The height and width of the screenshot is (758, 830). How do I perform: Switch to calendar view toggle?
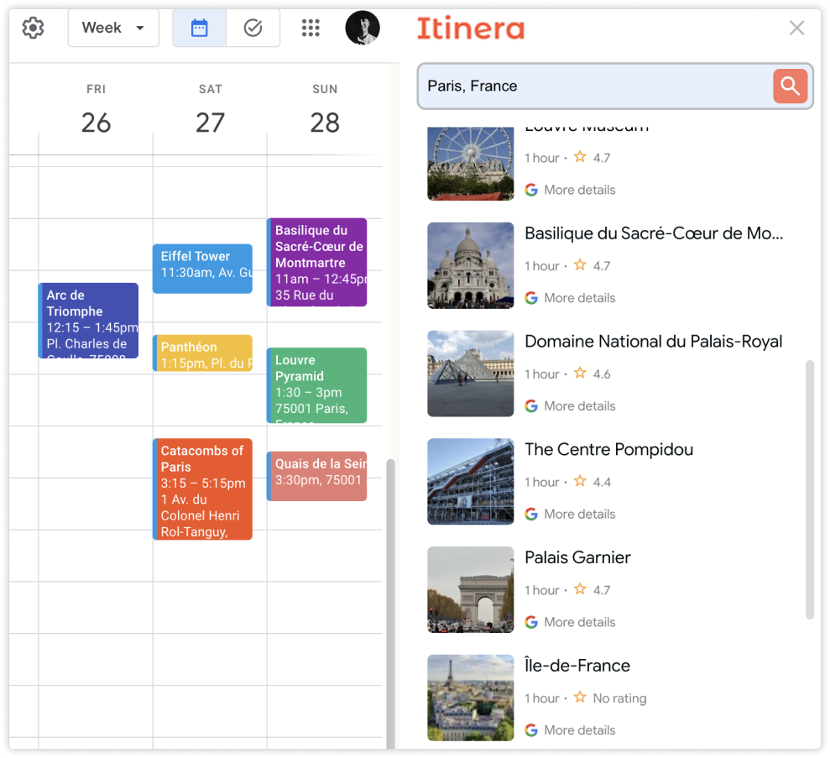pos(199,28)
